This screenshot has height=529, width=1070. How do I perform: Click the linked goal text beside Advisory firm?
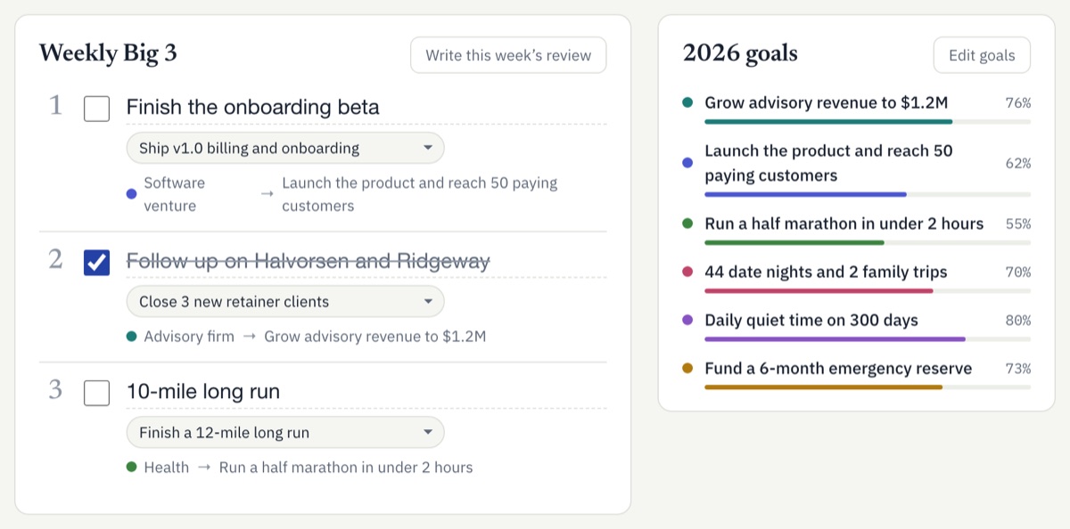375,337
